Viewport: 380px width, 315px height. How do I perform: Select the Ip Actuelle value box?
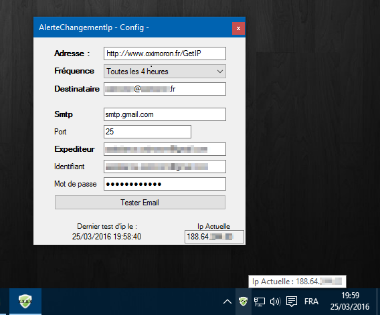click(x=214, y=237)
